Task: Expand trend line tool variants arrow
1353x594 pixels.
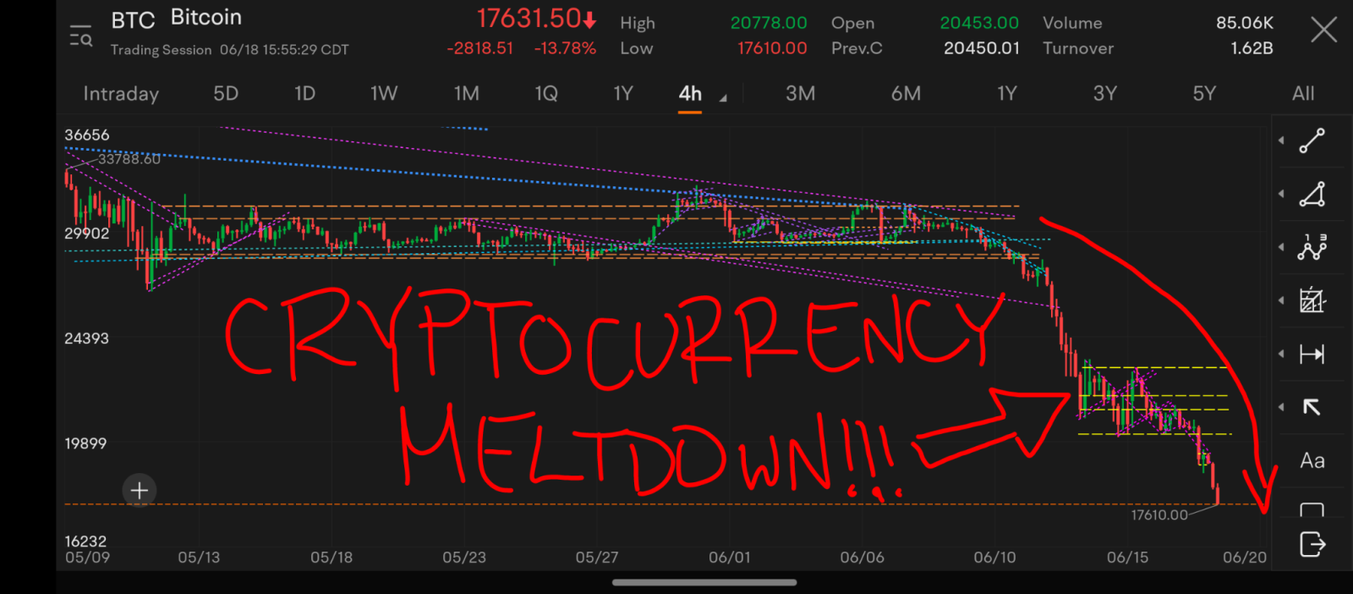Action: coord(1281,140)
